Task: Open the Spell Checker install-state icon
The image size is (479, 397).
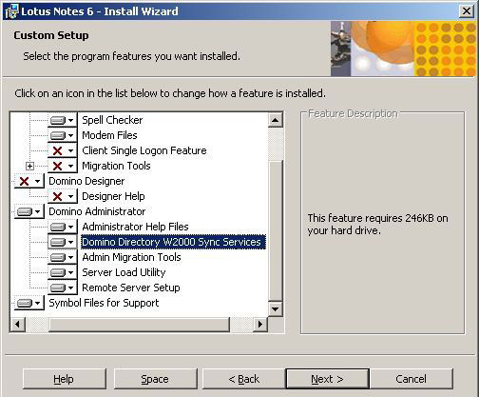Action: 63,120
